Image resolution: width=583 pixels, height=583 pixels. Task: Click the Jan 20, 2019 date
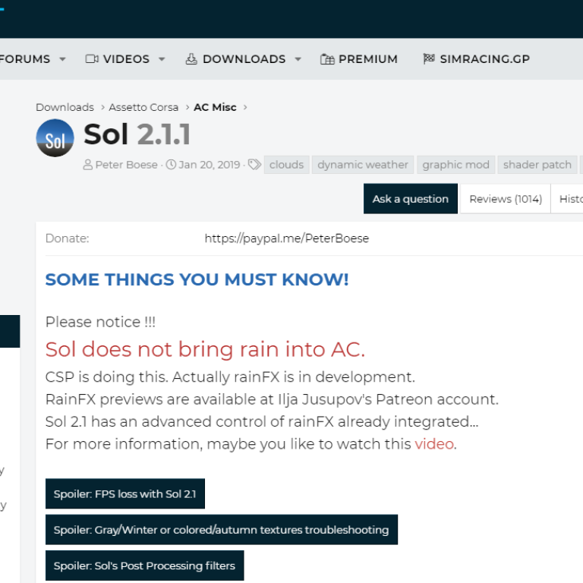(x=210, y=165)
